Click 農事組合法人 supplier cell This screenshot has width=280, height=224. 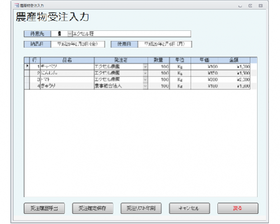pyautogui.click(x=119, y=86)
